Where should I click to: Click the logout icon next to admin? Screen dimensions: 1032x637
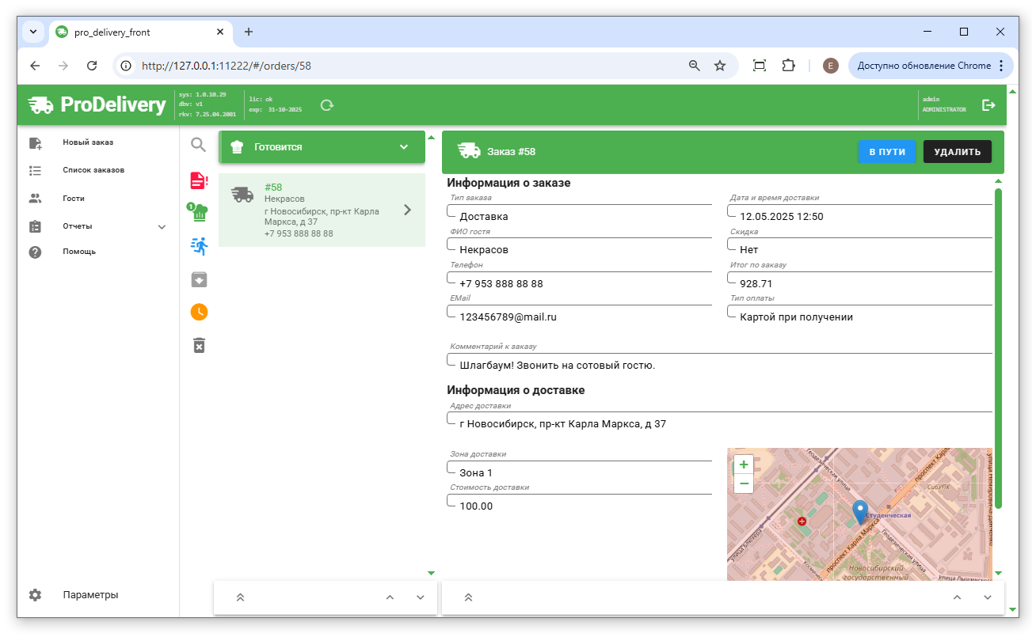(988, 104)
